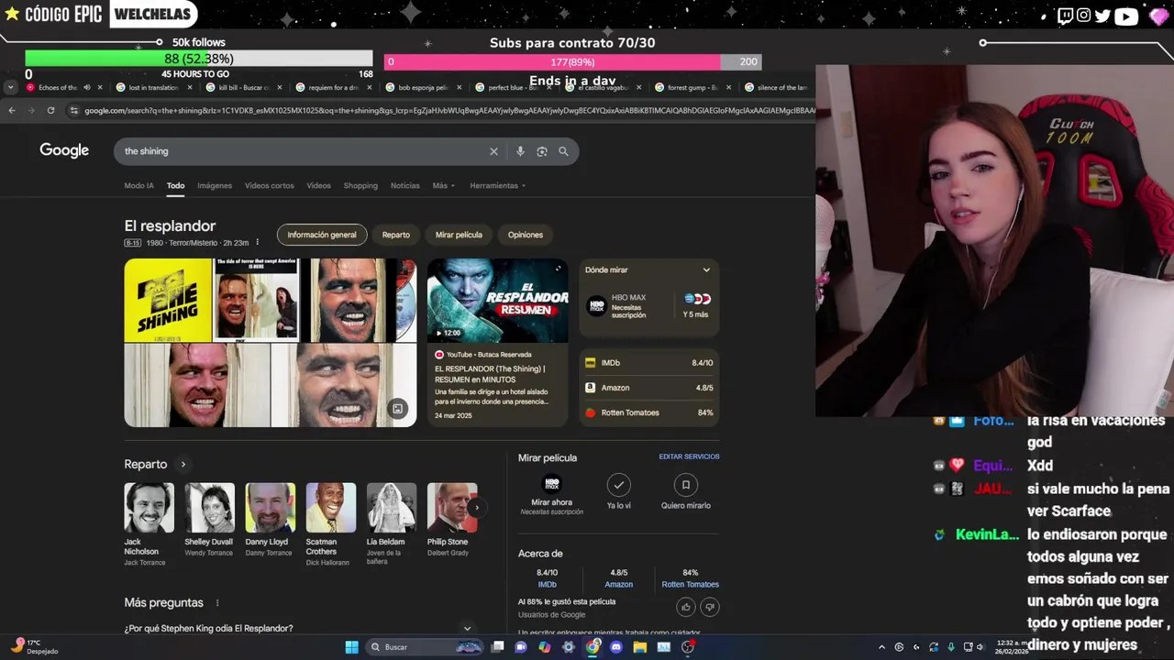1174x660 pixels.
Task: Open yellow The Shining poster image
Action: click(x=168, y=300)
